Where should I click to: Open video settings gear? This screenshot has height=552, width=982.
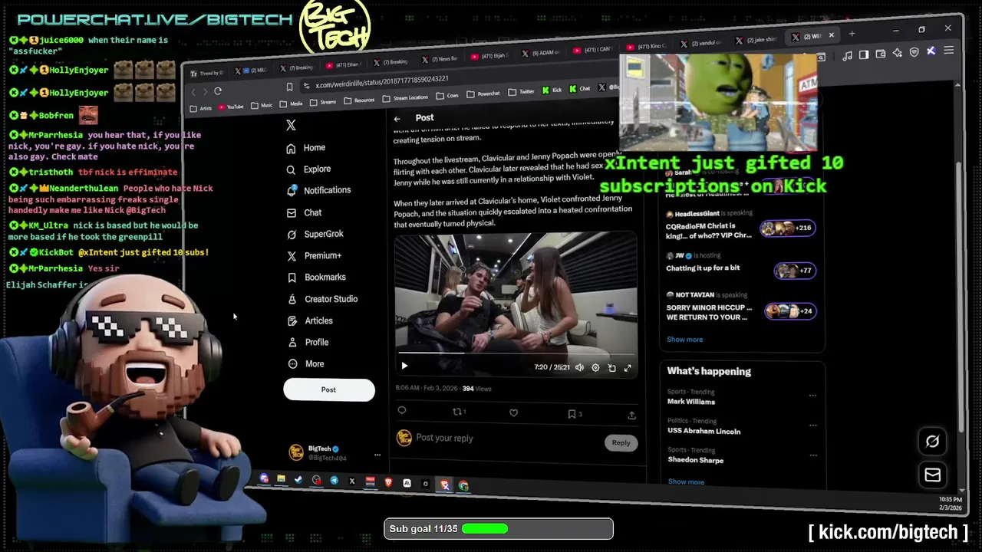pos(595,368)
